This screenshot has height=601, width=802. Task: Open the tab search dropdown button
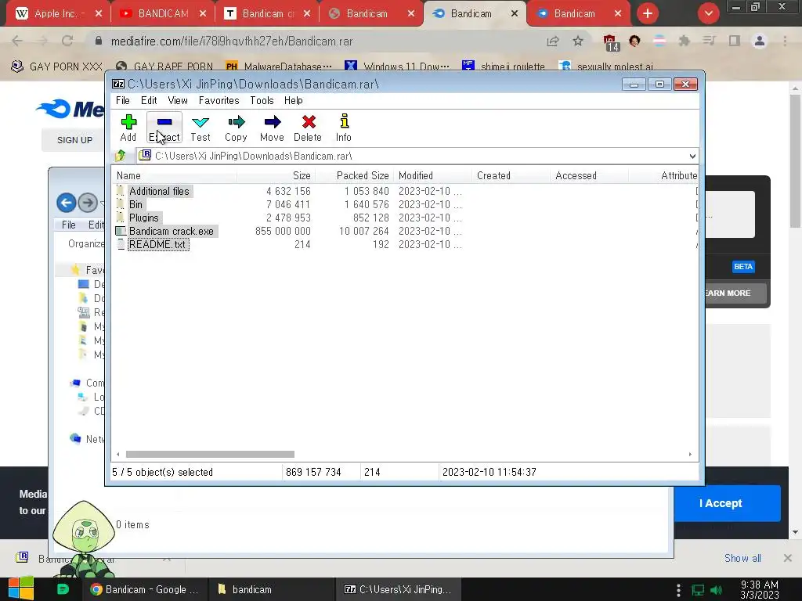(x=708, y=13)
